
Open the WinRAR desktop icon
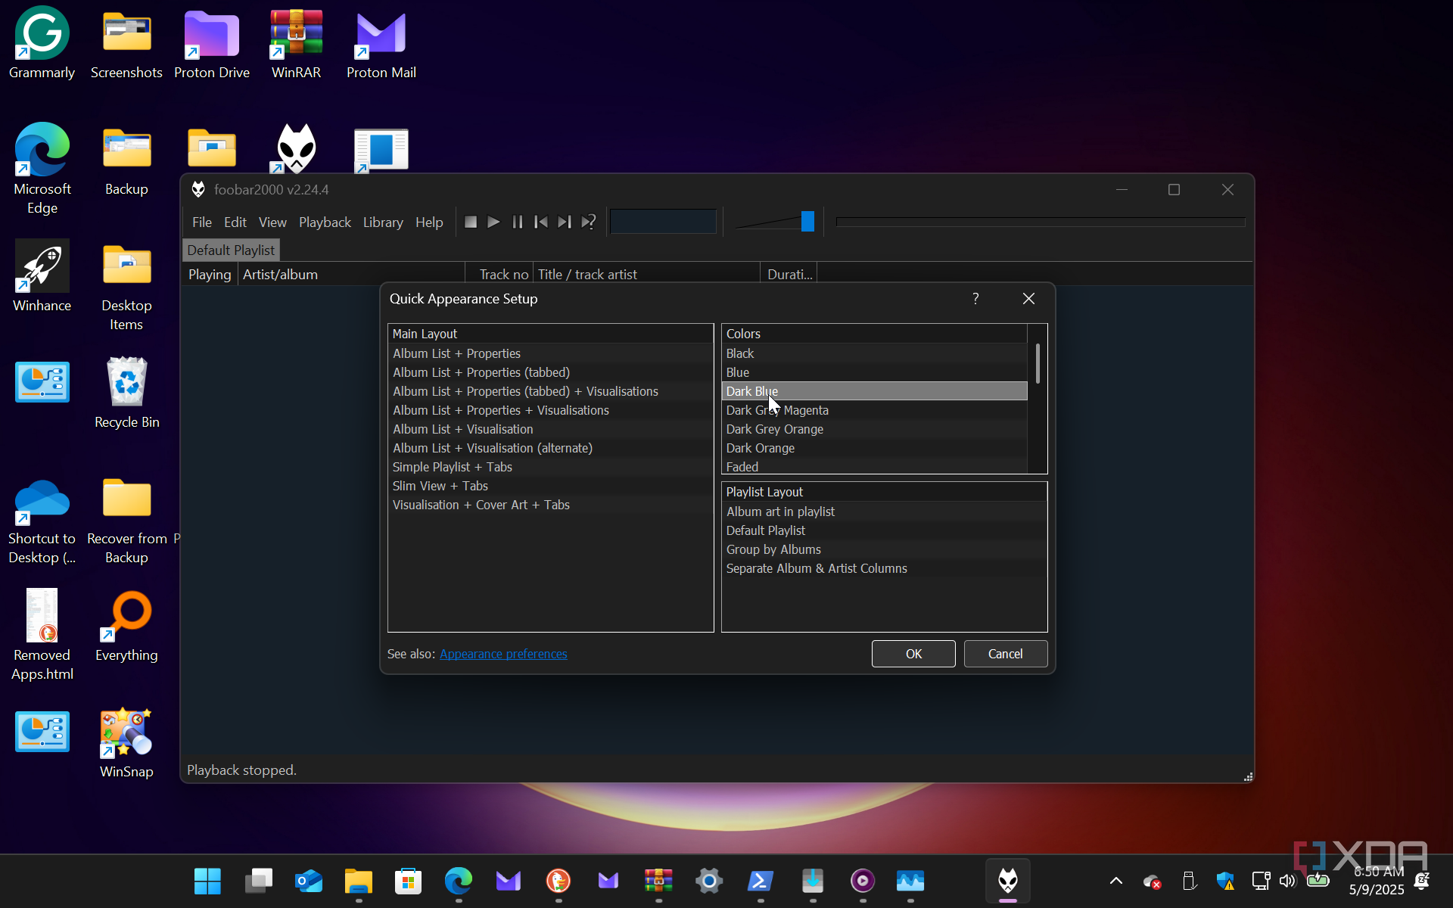click(296, 44)
